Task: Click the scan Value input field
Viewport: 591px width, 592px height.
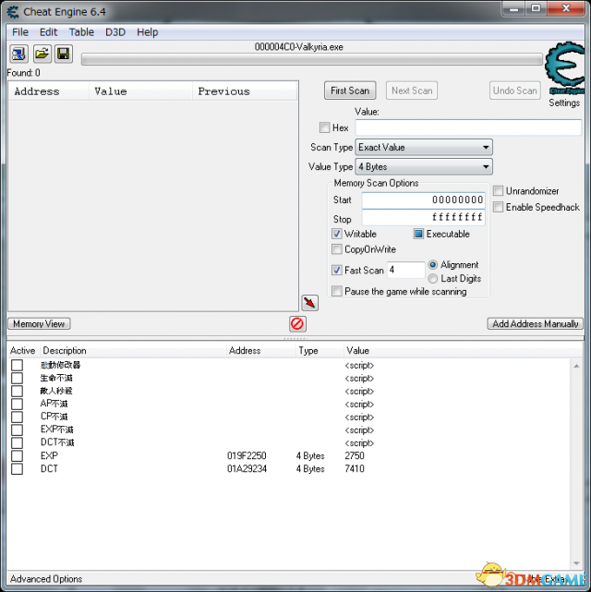Action: click(467, 128)
